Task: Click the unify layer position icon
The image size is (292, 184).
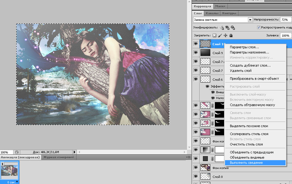Action: point(222,28)
